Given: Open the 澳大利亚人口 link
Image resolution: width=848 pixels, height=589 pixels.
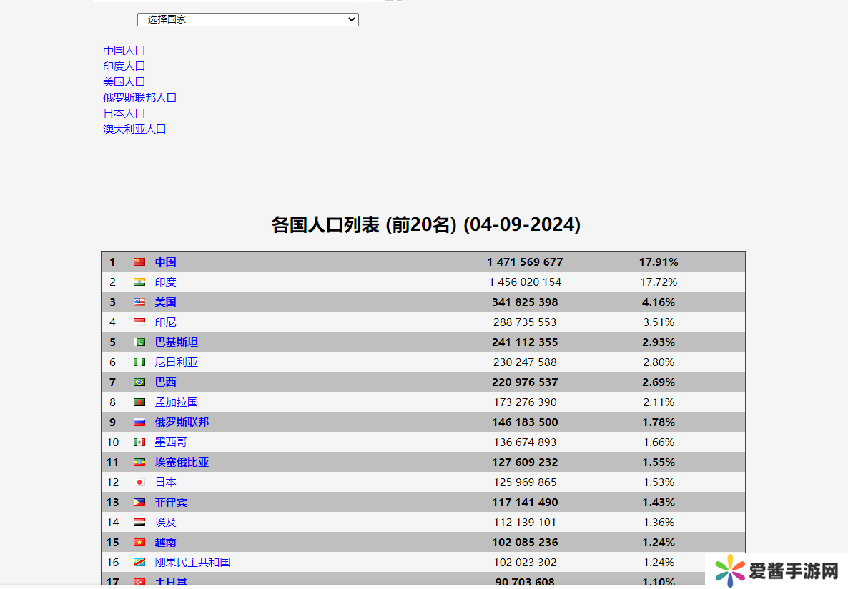Looking at the screenshot, I should (x=135, y=129).
